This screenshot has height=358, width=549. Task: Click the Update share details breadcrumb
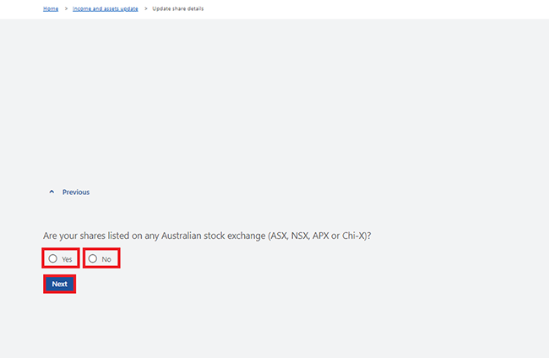(x=178, y=8)
